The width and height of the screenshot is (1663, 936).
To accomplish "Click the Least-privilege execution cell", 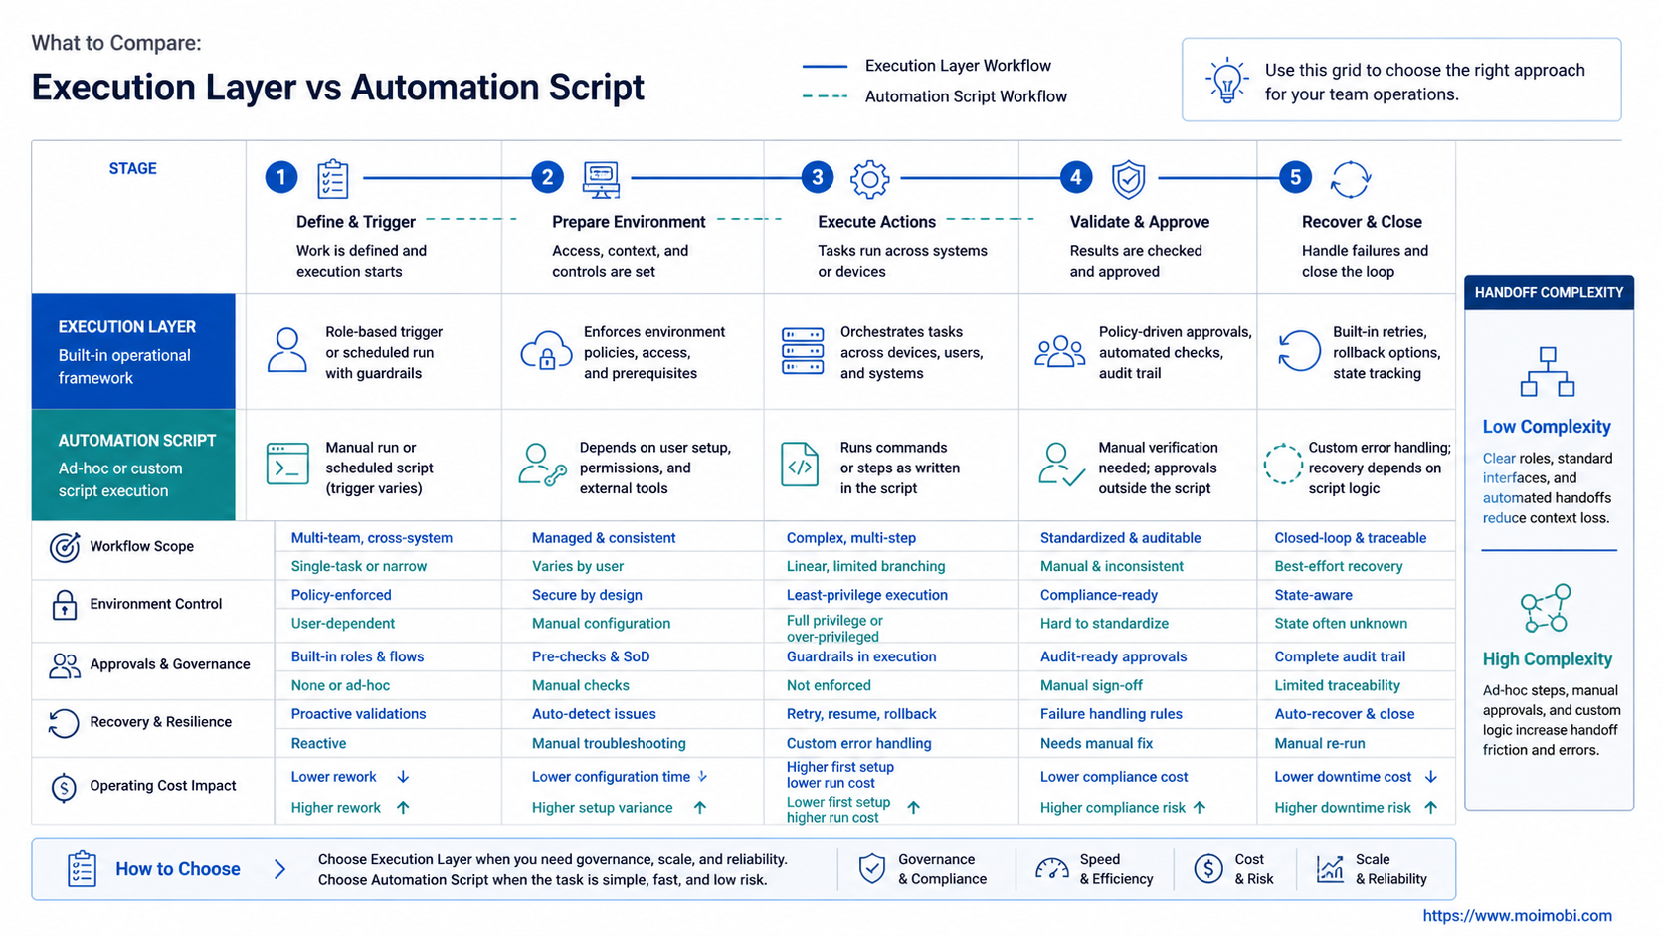I will (x=867, y=595).
